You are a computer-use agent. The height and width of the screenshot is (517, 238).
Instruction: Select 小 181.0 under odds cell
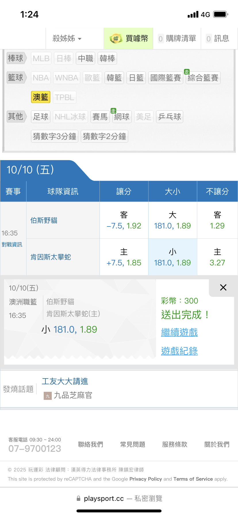[172, 257]
